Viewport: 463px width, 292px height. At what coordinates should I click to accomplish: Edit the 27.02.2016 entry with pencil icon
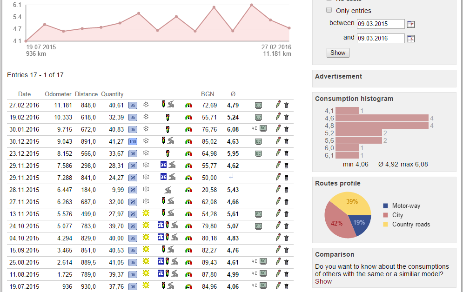pos(278,105)
